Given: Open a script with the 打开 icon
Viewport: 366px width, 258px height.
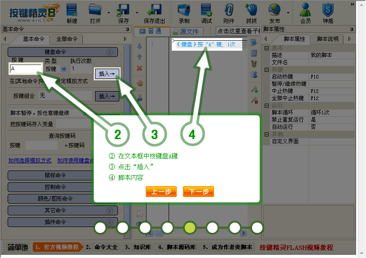Looking at the screenshot, I should 95,13.
